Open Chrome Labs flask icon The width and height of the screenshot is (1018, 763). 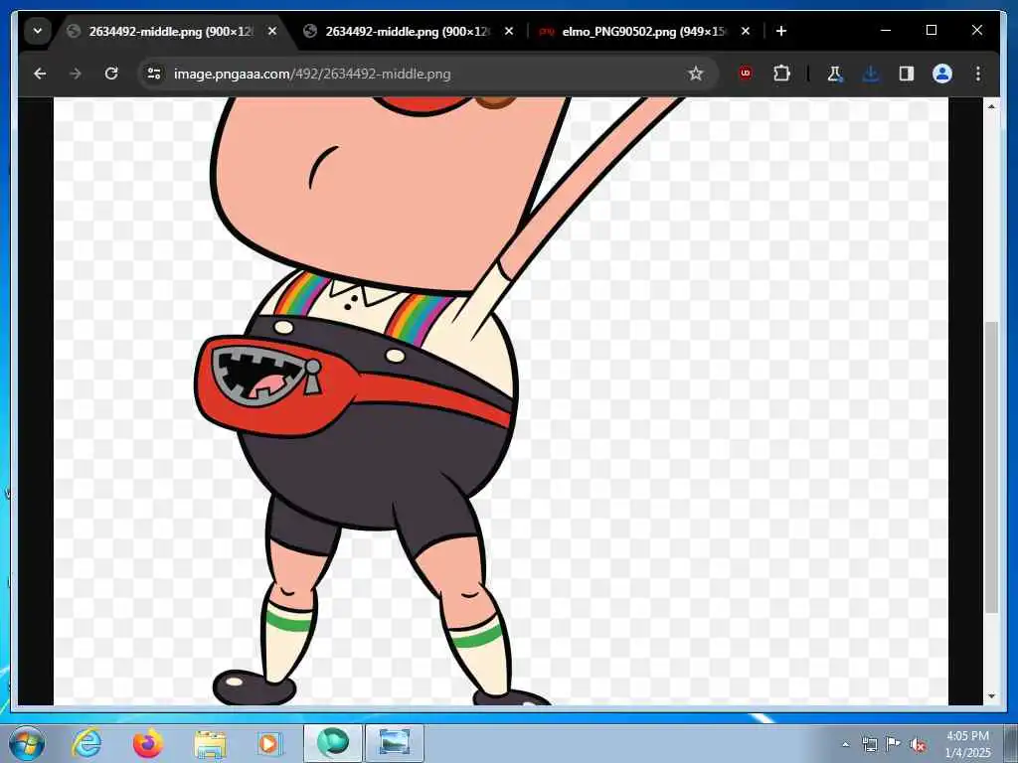[835, 74]
